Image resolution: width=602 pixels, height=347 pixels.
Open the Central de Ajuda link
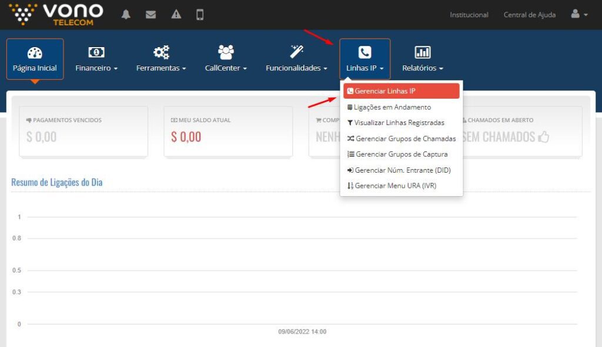click(x=529, y=15)
